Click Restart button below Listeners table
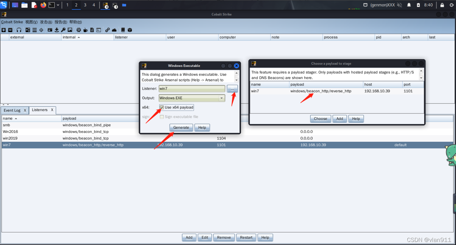This screenshot has height=245, width=456. (246, 238)
